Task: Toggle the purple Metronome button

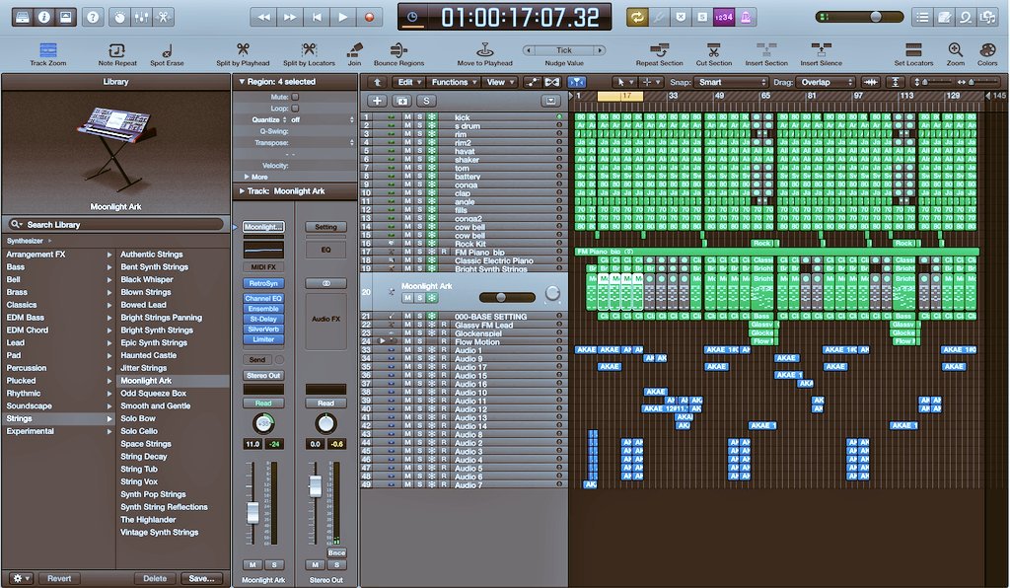Action: pos(746,18)
